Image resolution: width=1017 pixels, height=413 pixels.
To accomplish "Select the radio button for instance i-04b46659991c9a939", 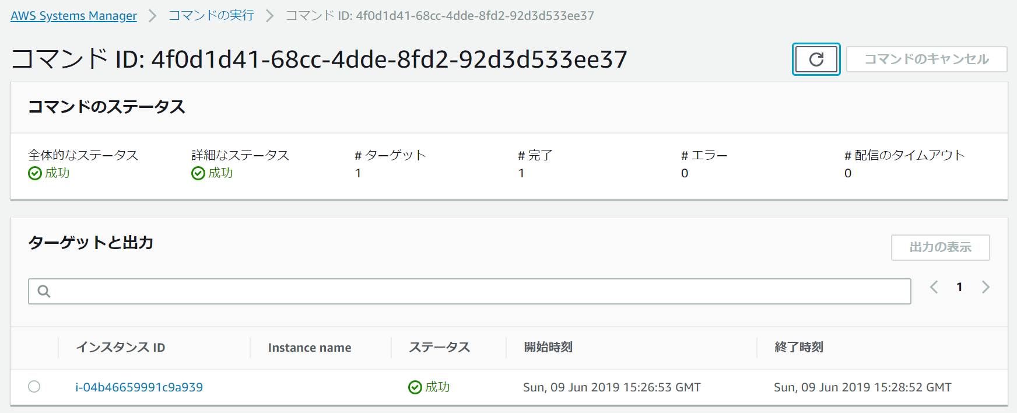I will tap(34, 387).
